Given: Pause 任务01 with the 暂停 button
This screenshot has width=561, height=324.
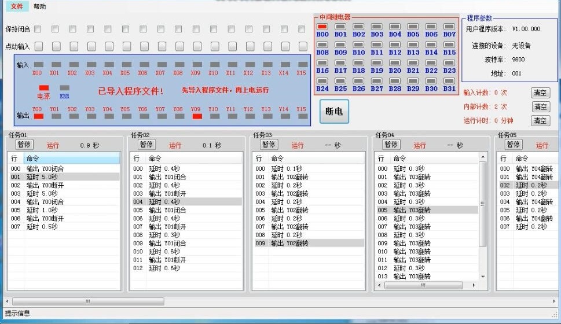Looking at the screenshot, I should pos(24,145).
